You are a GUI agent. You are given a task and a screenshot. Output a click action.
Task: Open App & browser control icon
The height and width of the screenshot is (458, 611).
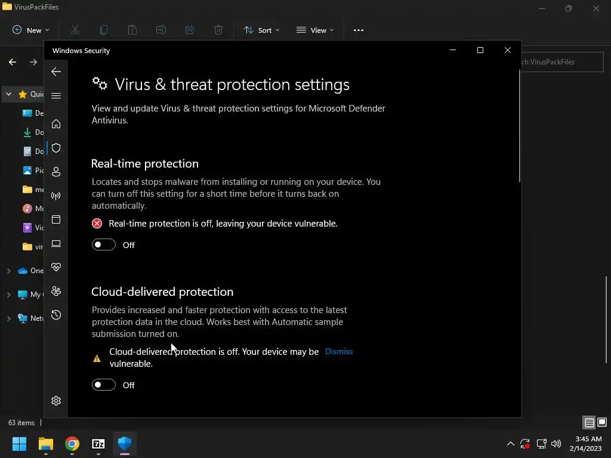coord(56,219)
